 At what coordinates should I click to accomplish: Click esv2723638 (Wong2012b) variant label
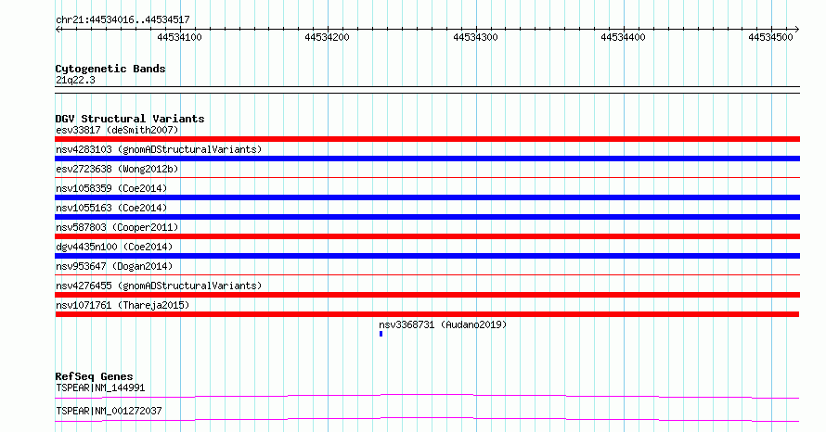[x=117, y=169]
